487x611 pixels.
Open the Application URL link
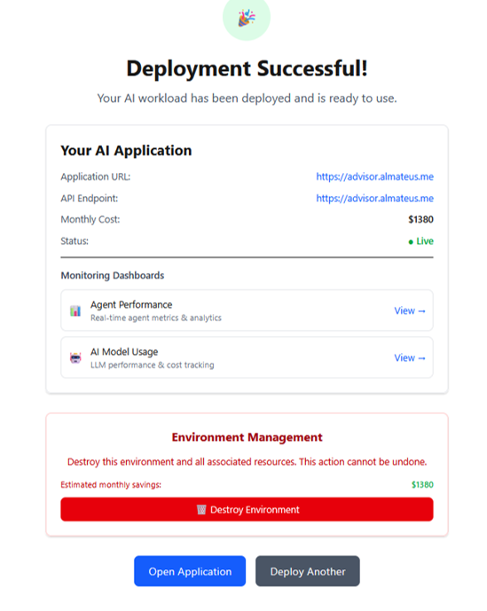pyautogui.click(x=374, y=176)
